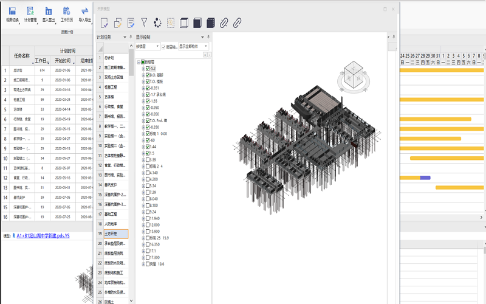Click the 任务名称 column header
The height and width of the screenshot is (304, 486).
coord(22,56)
